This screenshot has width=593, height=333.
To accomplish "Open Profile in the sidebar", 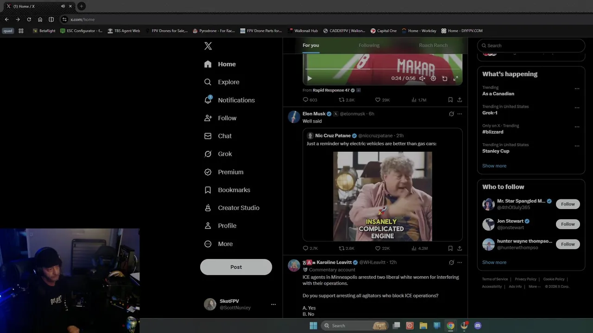I will [221, 226].
